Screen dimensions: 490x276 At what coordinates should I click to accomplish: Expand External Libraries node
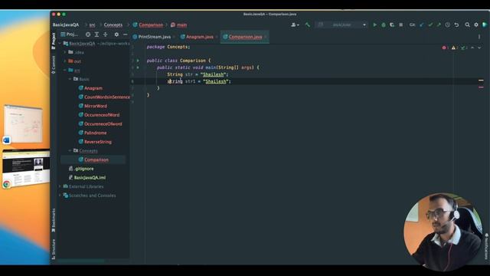coord(60,186)
